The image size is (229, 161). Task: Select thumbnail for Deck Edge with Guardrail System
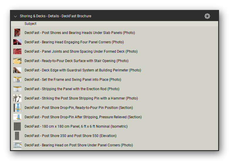(17, 70)
